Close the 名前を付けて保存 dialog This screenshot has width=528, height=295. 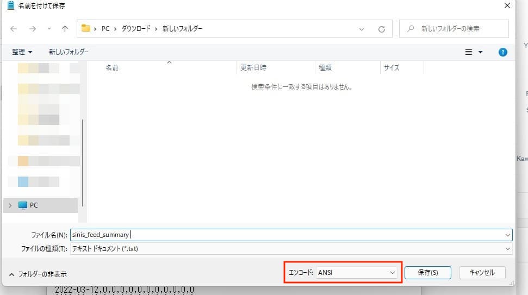click(x=507, y=5)
